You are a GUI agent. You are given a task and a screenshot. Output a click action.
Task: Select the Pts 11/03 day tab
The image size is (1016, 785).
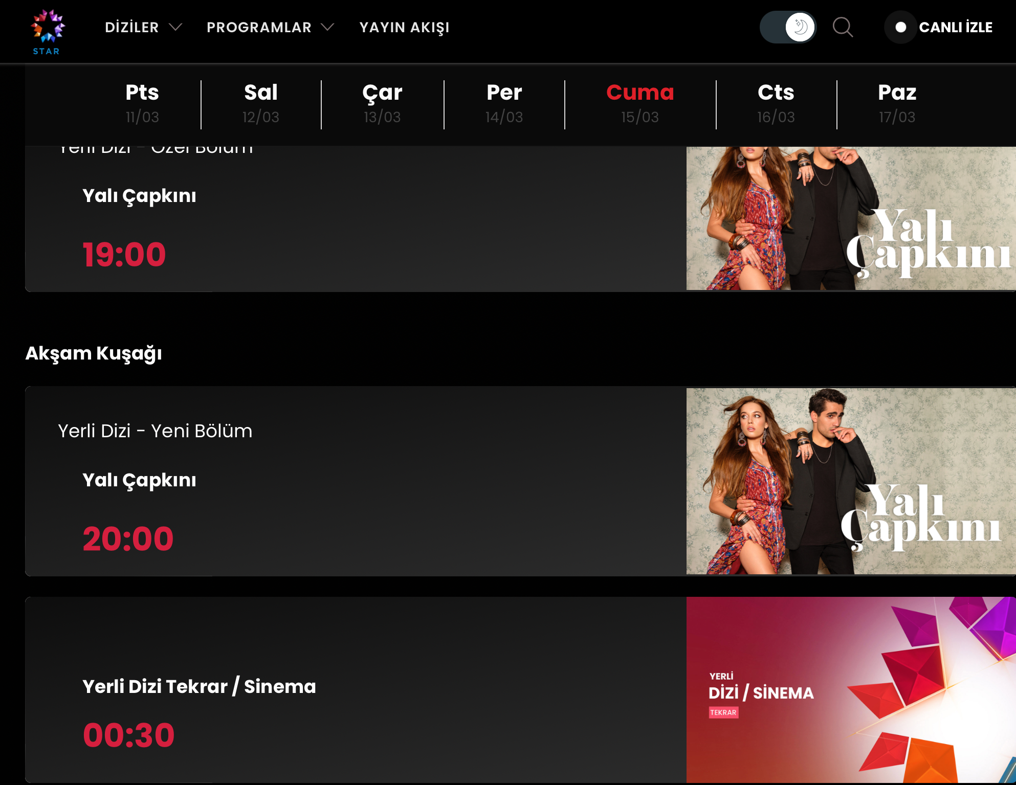tap(142, 104)
